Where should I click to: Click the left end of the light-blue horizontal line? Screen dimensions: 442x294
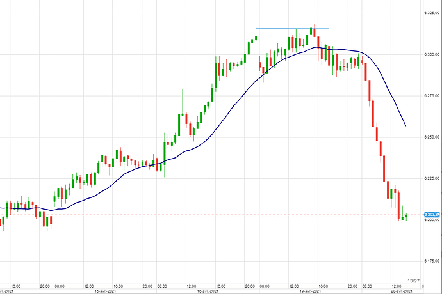pos(256,28)
